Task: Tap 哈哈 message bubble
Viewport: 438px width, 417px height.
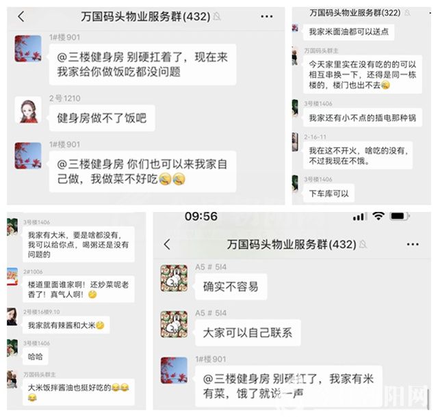Action: pos(35,356)
